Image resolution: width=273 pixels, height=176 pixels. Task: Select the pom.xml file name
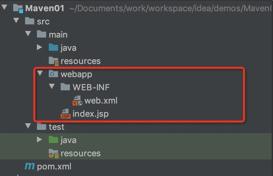point(54,166)
